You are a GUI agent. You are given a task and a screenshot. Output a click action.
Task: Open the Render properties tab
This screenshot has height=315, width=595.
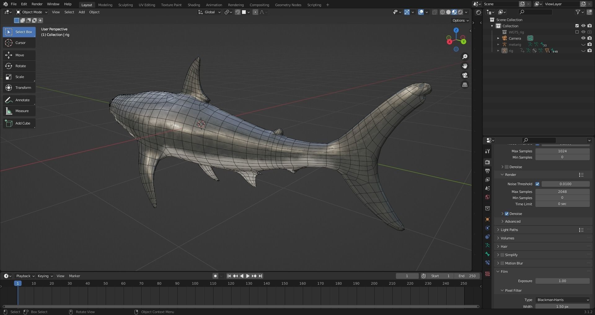(x=487, y=162)
